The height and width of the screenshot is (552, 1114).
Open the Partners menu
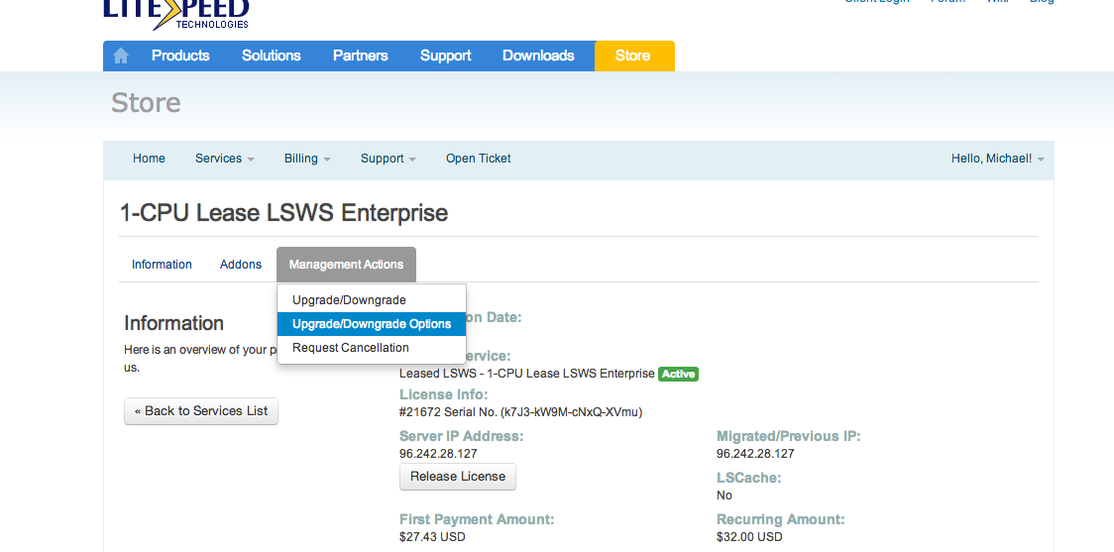[x=360, y=56]
